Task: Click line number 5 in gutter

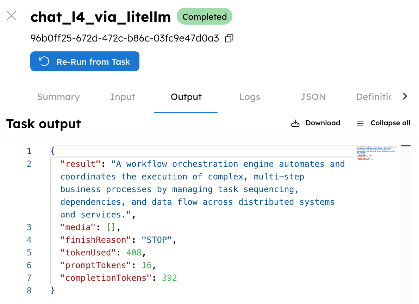Action: point(29,252)
